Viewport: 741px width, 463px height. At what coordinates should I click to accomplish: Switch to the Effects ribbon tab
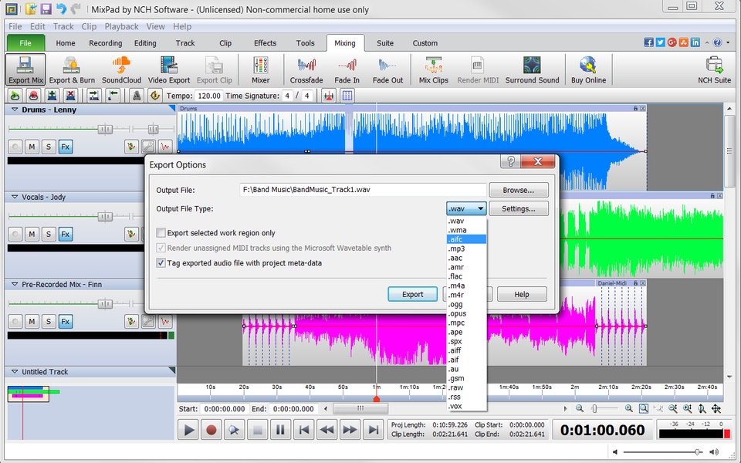(265, 43)
